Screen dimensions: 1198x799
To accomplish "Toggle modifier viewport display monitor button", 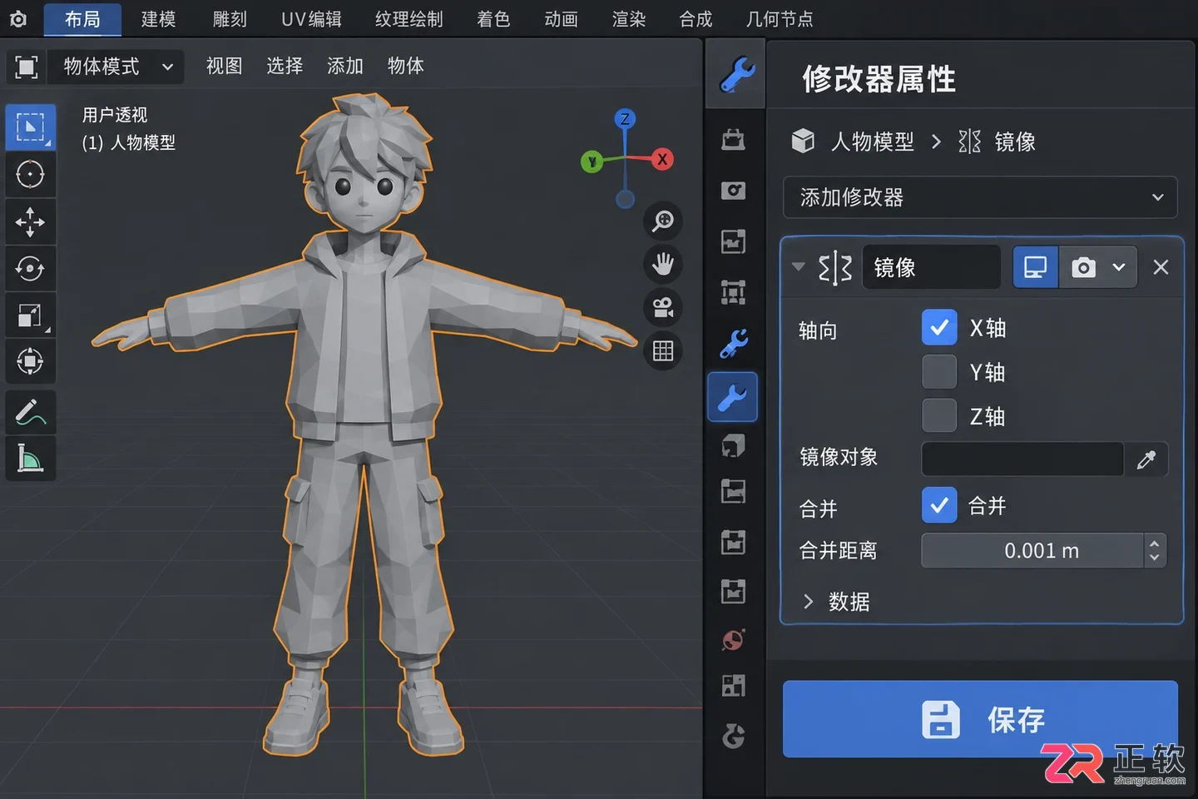I will click(x=1036, y=267).
